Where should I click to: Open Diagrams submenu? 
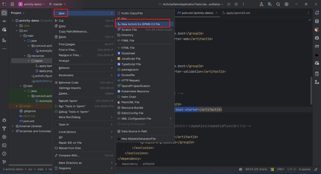click(84, 168)
